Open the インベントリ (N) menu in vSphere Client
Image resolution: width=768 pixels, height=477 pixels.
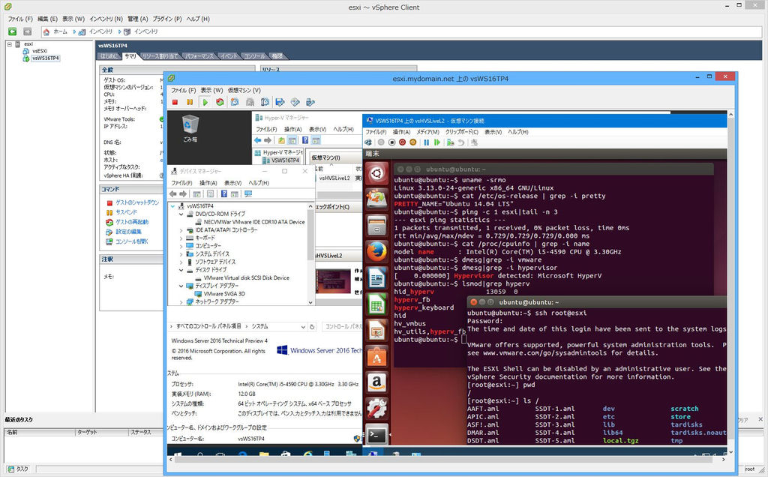(106, 19)
